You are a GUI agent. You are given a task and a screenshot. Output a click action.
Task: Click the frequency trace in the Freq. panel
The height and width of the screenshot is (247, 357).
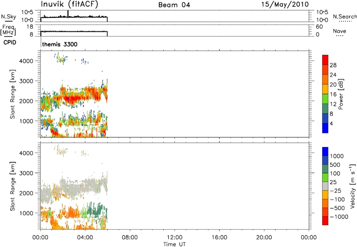(74, 32)
